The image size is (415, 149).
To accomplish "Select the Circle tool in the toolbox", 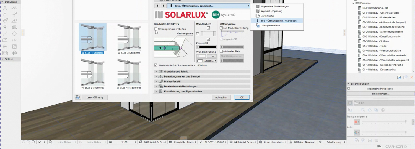I will (x=14, y=34).
